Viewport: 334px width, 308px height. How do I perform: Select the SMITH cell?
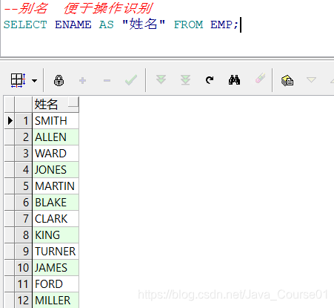pyautogui.click(x=56, y=121)
